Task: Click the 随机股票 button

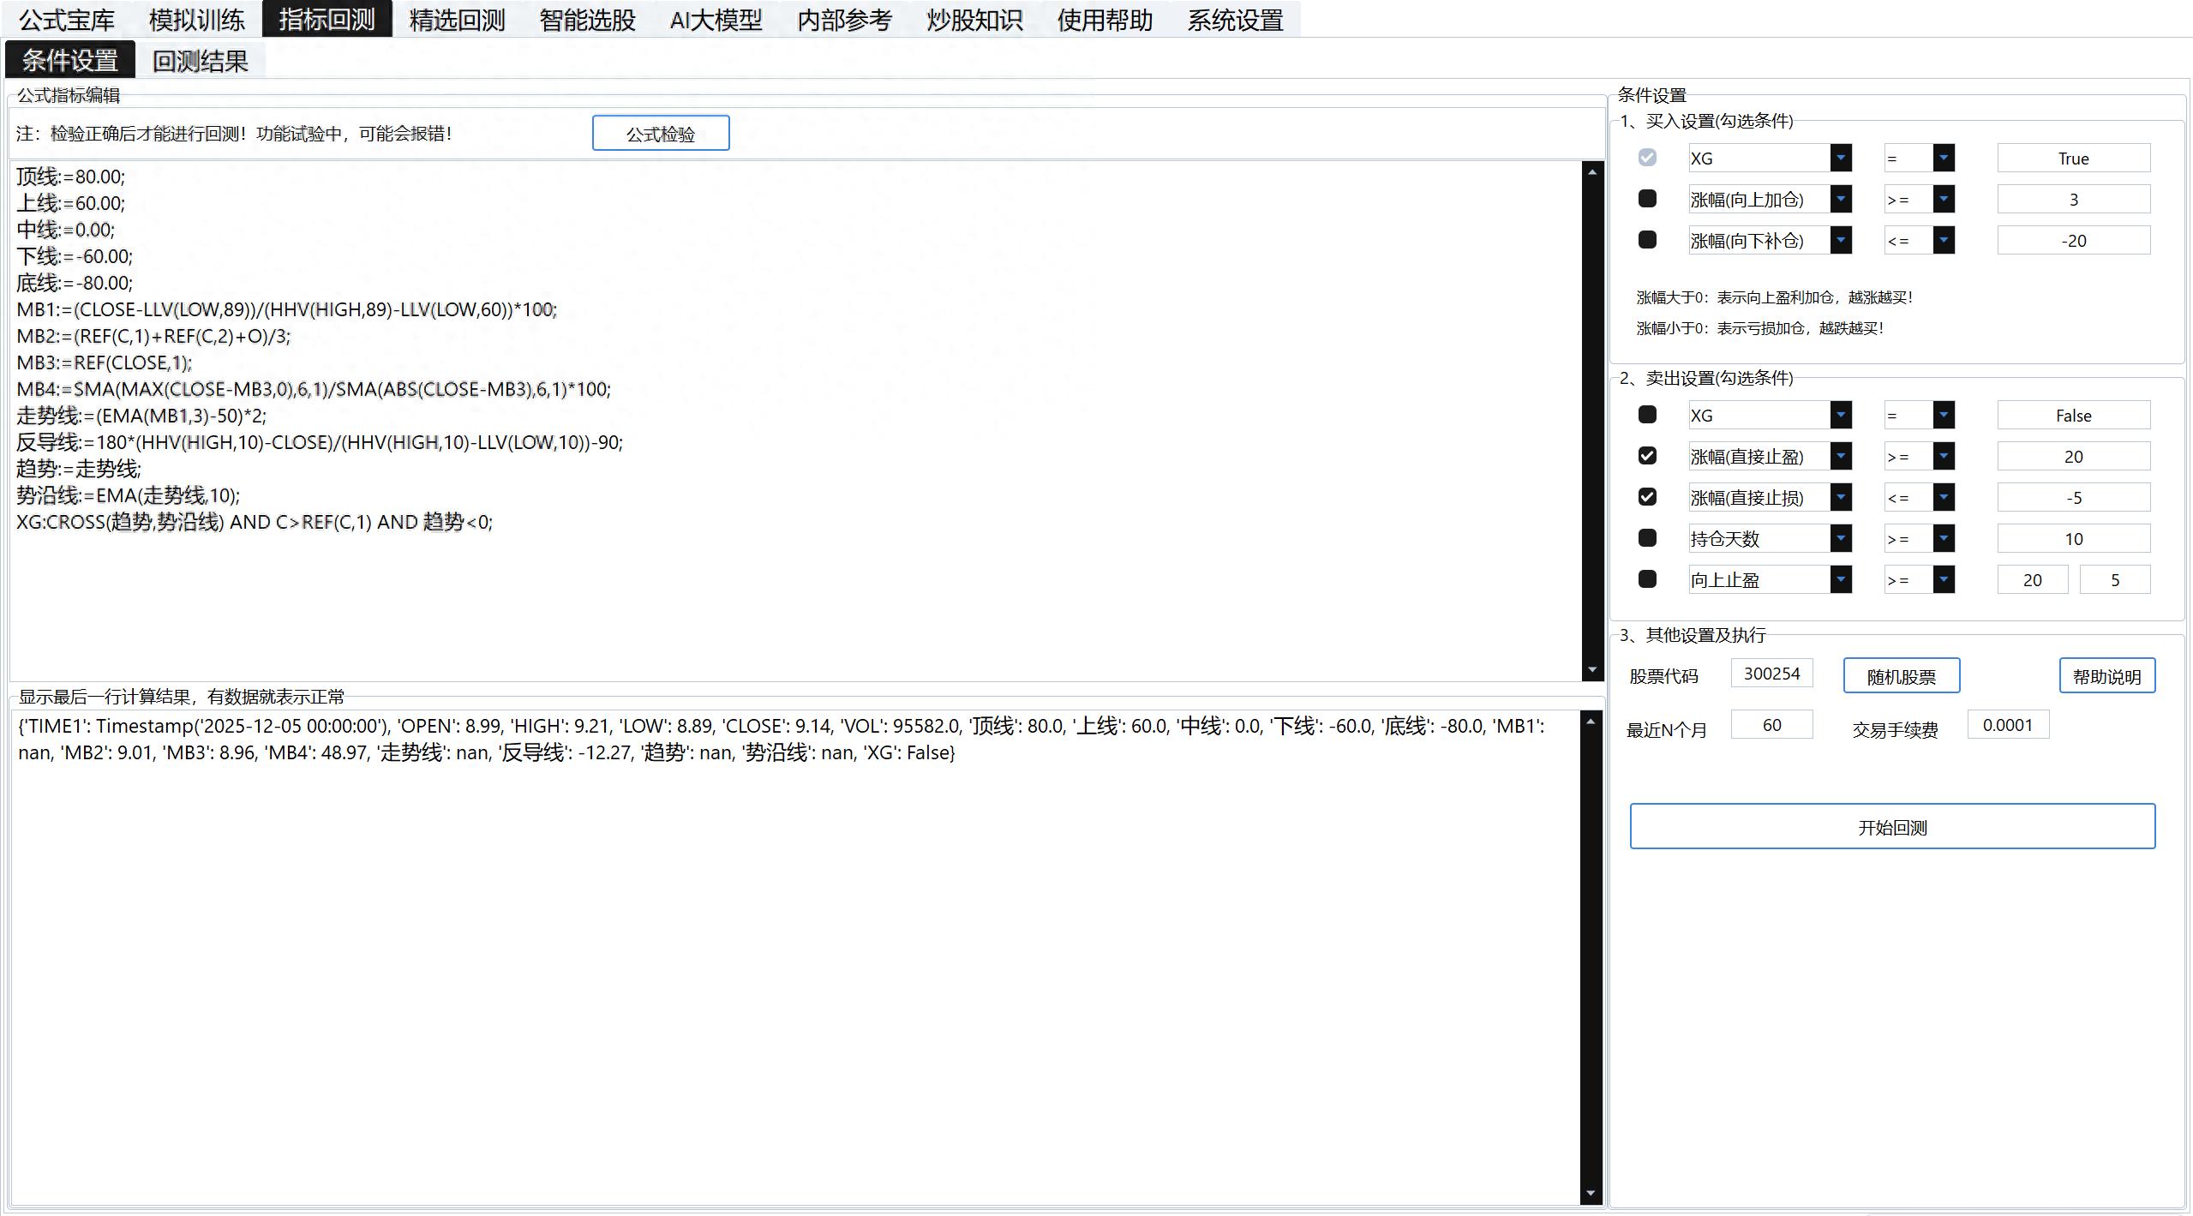Action: [x=1902, y=676]
